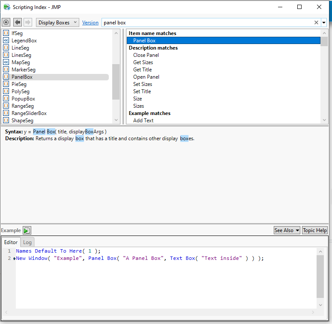This screenshot has height=324, width=332.
Task: Click the JMP Scripting Index title icon
Action: tap(7, 7)
